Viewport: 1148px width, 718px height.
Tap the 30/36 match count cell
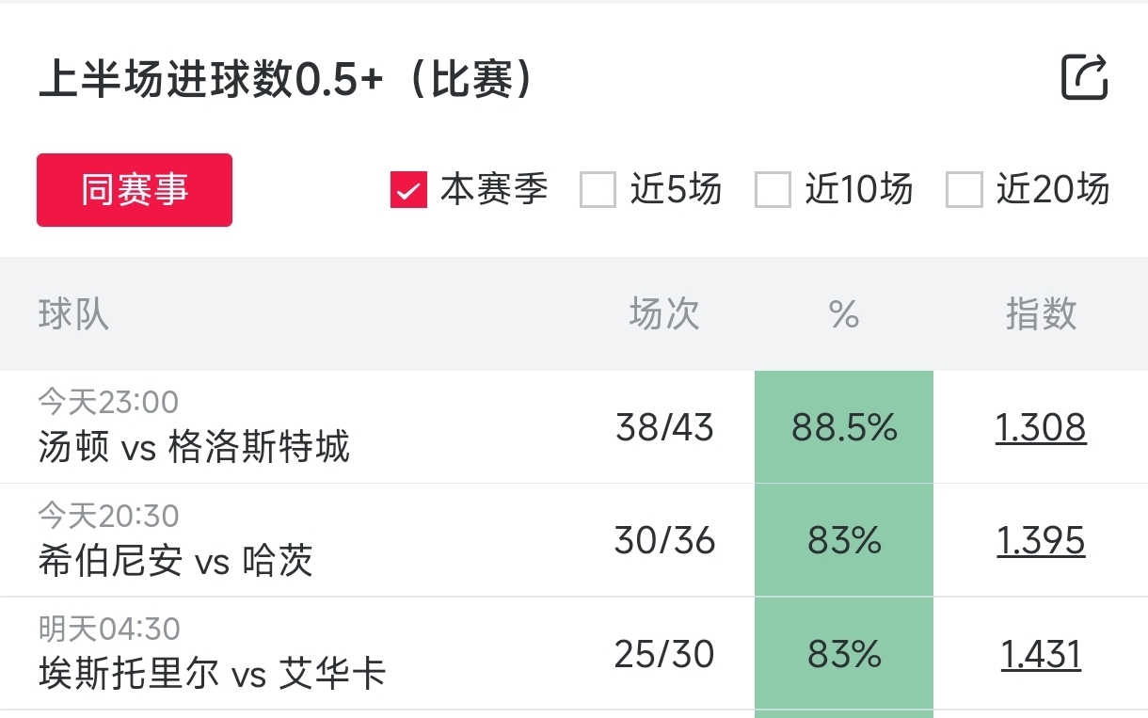coord(664,541)
